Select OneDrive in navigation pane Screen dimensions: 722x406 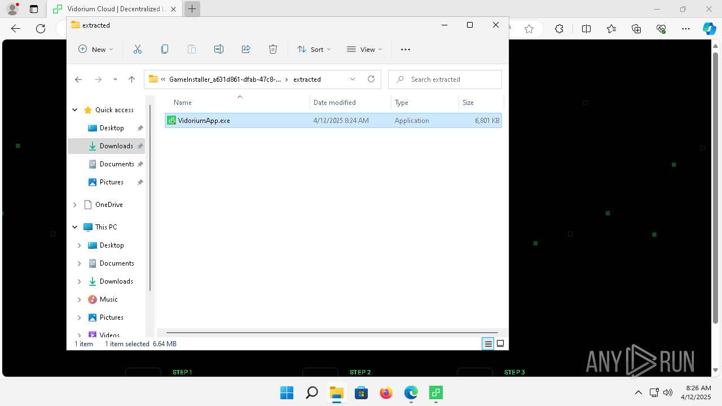coord(103,205)
